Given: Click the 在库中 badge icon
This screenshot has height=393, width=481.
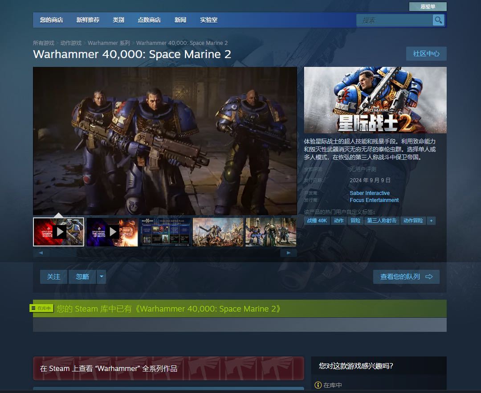Looking at the screenshot, I should (41, 308).
